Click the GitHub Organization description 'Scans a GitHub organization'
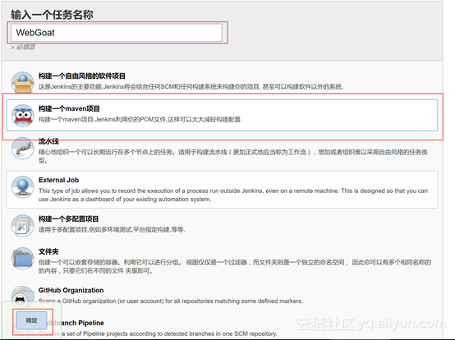Viewport: 455px width, 340px height. [x=171, y=301]
